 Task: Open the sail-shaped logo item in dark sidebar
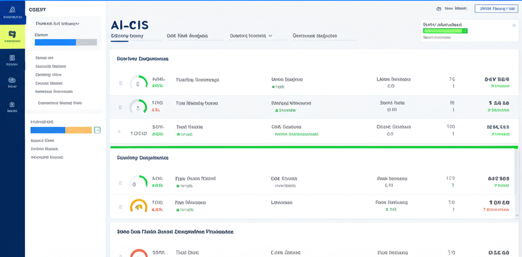click(x=12, y=12)
